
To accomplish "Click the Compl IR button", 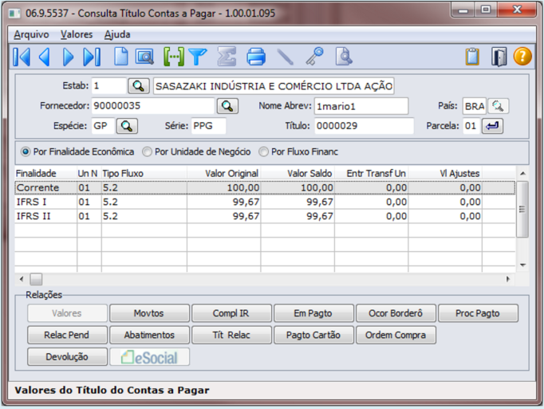I will (231, 313).
